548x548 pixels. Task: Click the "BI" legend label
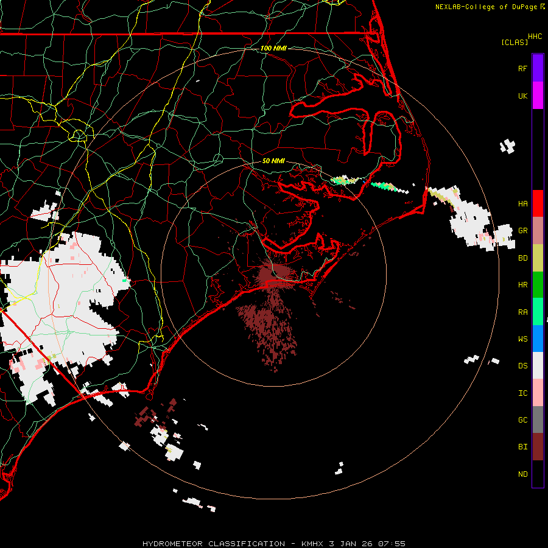tap(522, 447)
